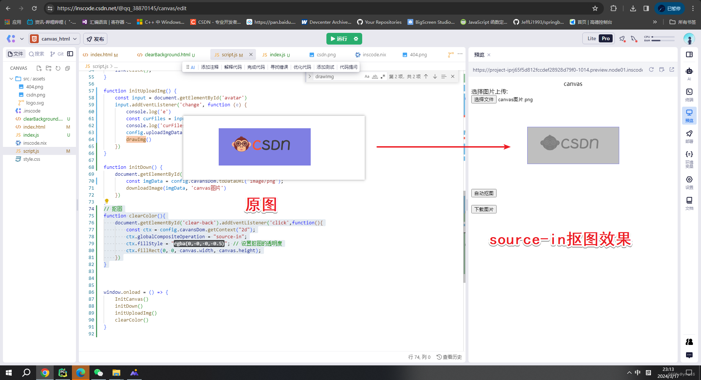Open preview developer tools icon
This screenshot has width=701, height=380.
tap(662, 69)
